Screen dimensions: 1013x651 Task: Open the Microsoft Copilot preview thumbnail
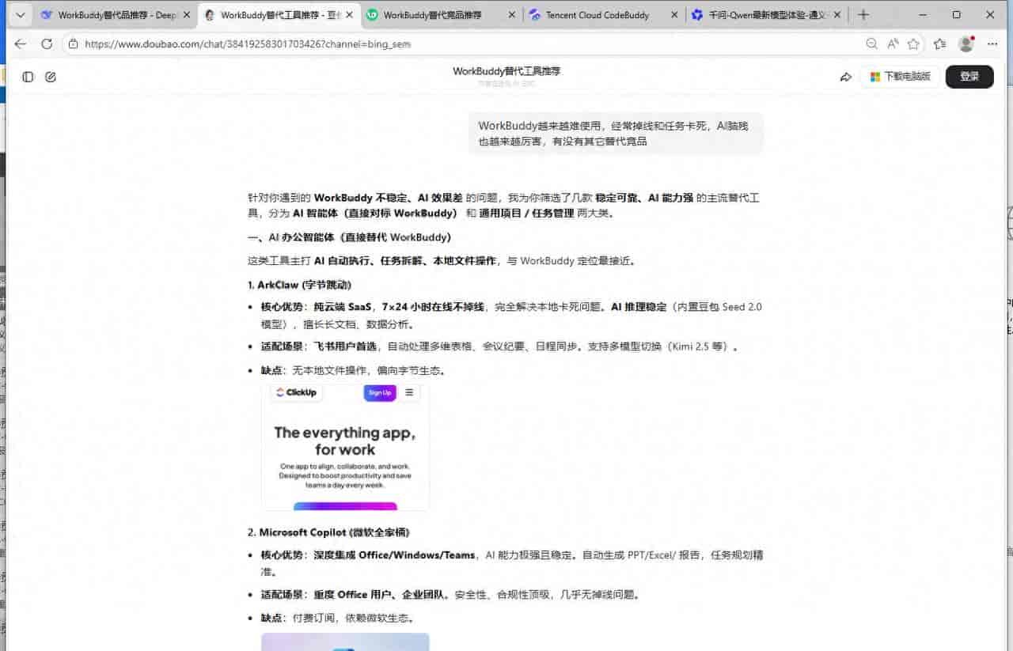(x=345, y=642)
